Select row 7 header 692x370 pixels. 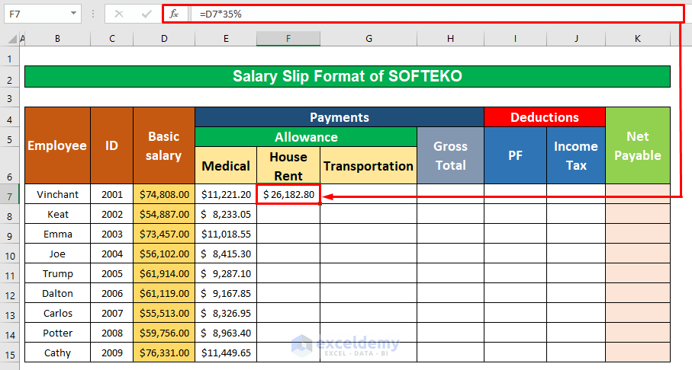pos(8,194)
